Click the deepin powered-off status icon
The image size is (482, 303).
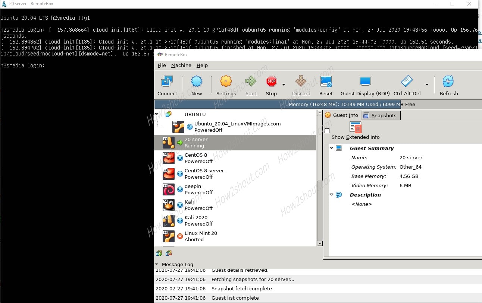click(x=180, y=189)
